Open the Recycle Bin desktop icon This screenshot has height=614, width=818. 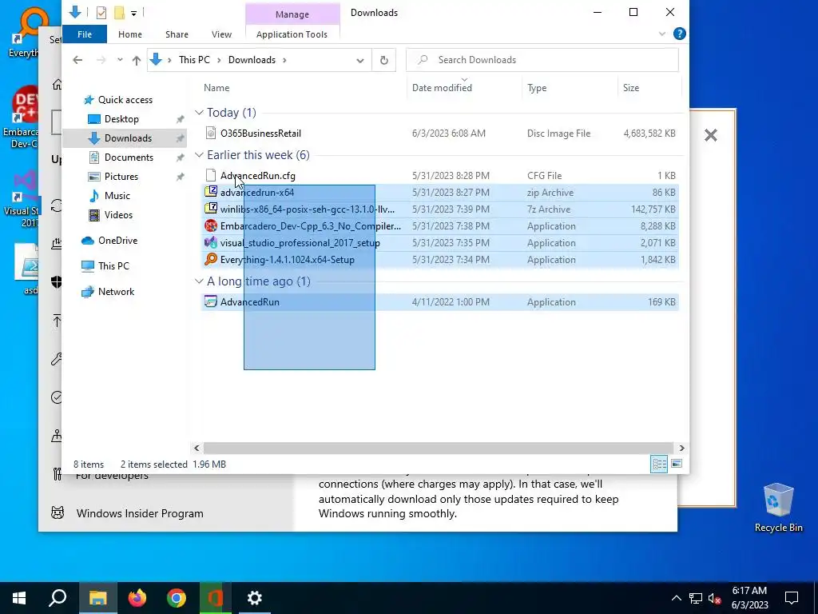pyautogui.click(x=778, y=508)
